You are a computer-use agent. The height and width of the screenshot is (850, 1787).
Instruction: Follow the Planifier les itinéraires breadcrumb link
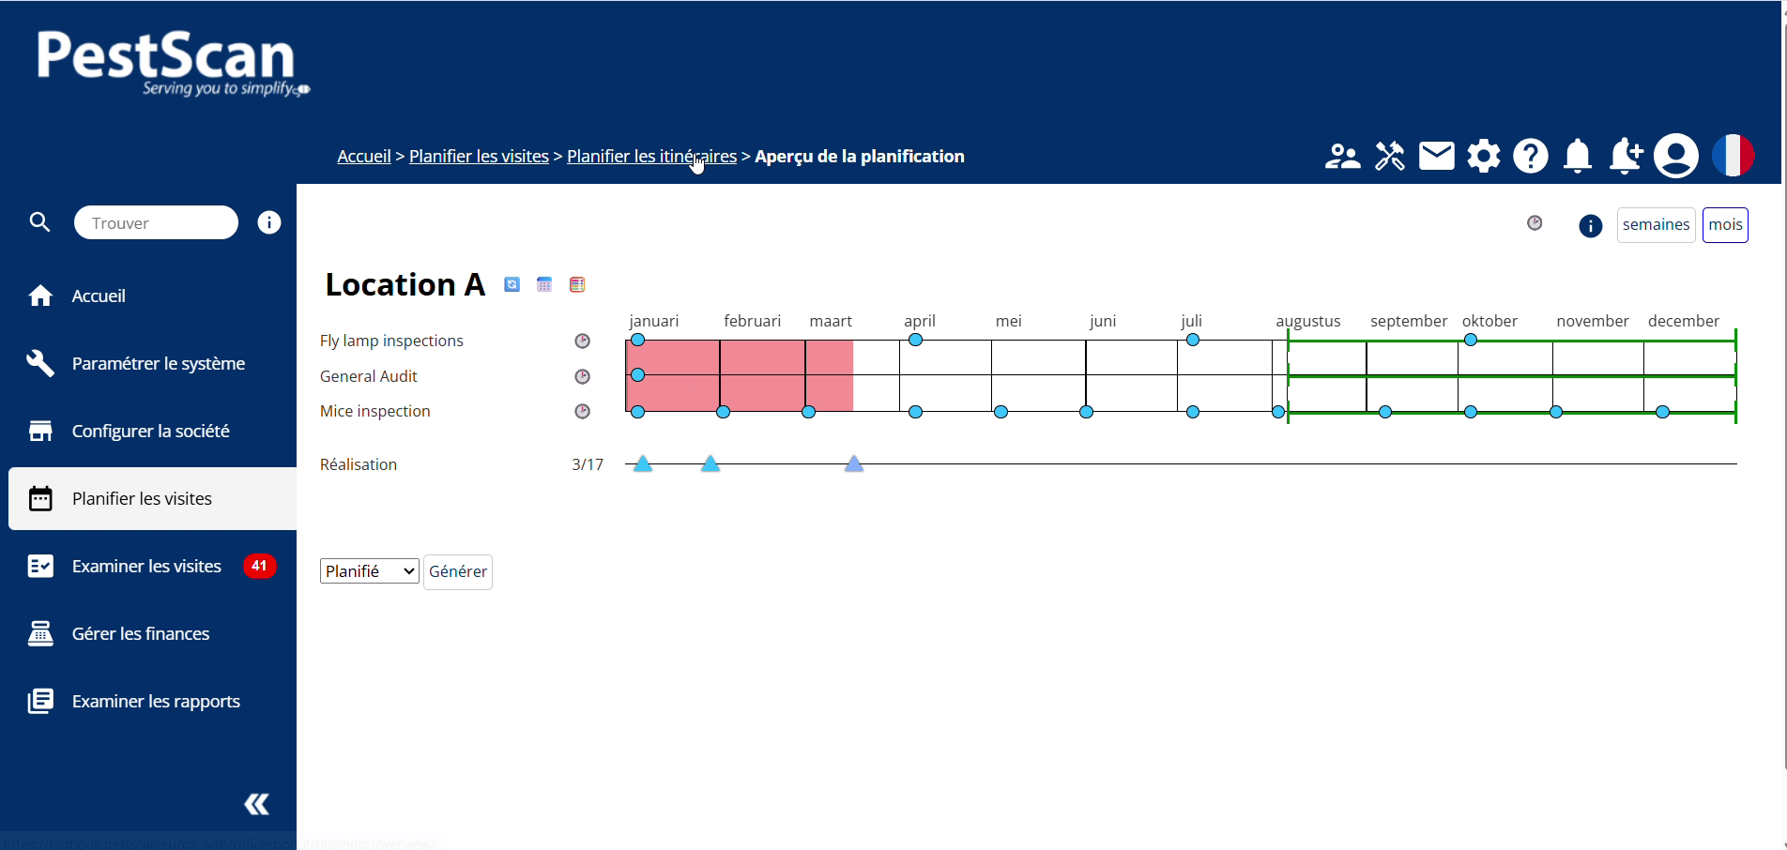651,156
